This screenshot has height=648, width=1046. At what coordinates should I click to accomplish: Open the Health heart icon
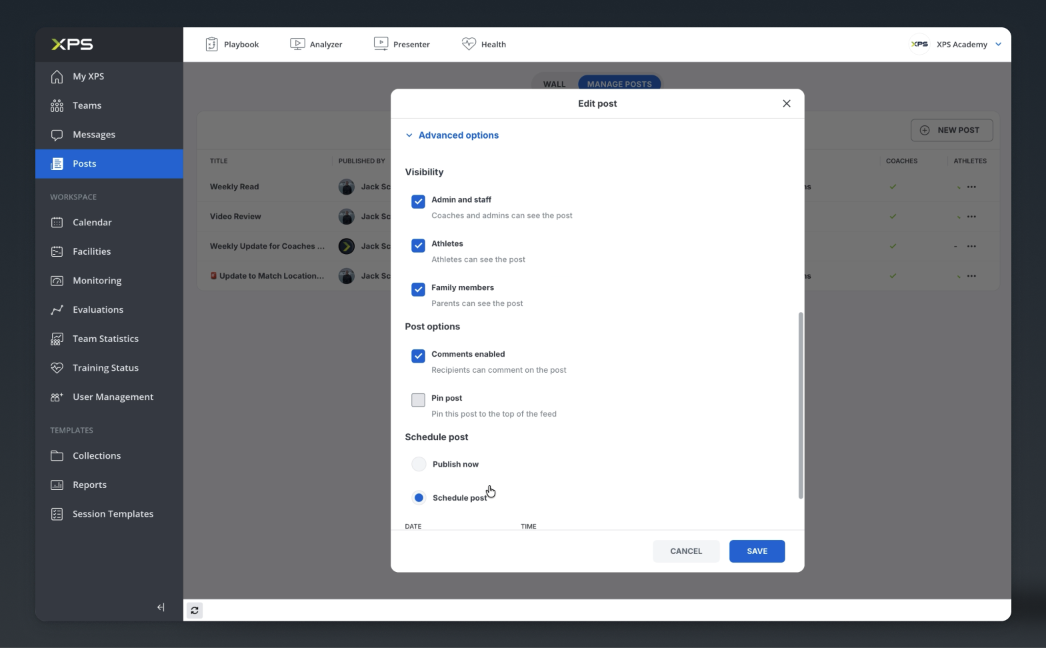click(x=469, y=44)
